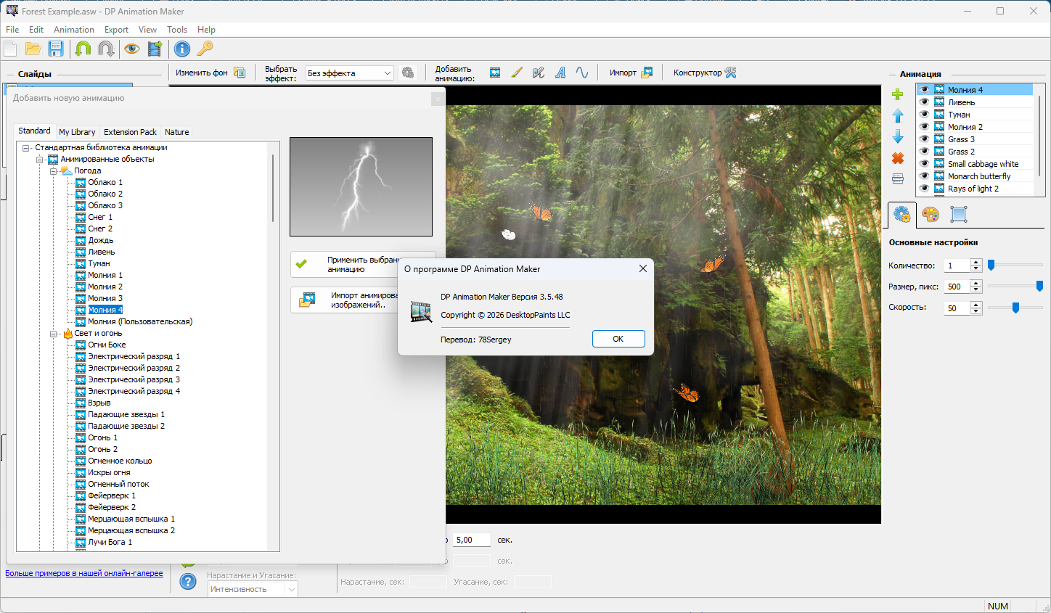The width and height of the screenshot is (1051, 613).
Task: Open the color palette settings tab
Action: coord(931,214)
